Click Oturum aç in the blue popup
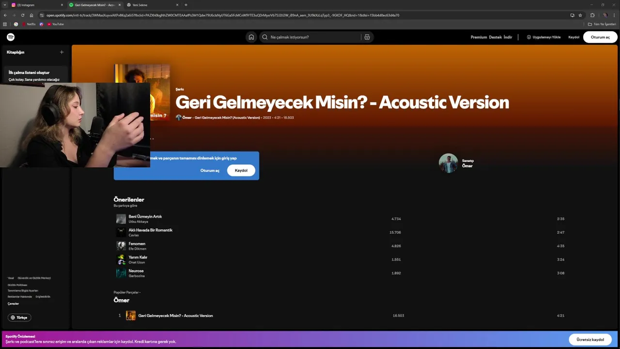 coord(210,171)
